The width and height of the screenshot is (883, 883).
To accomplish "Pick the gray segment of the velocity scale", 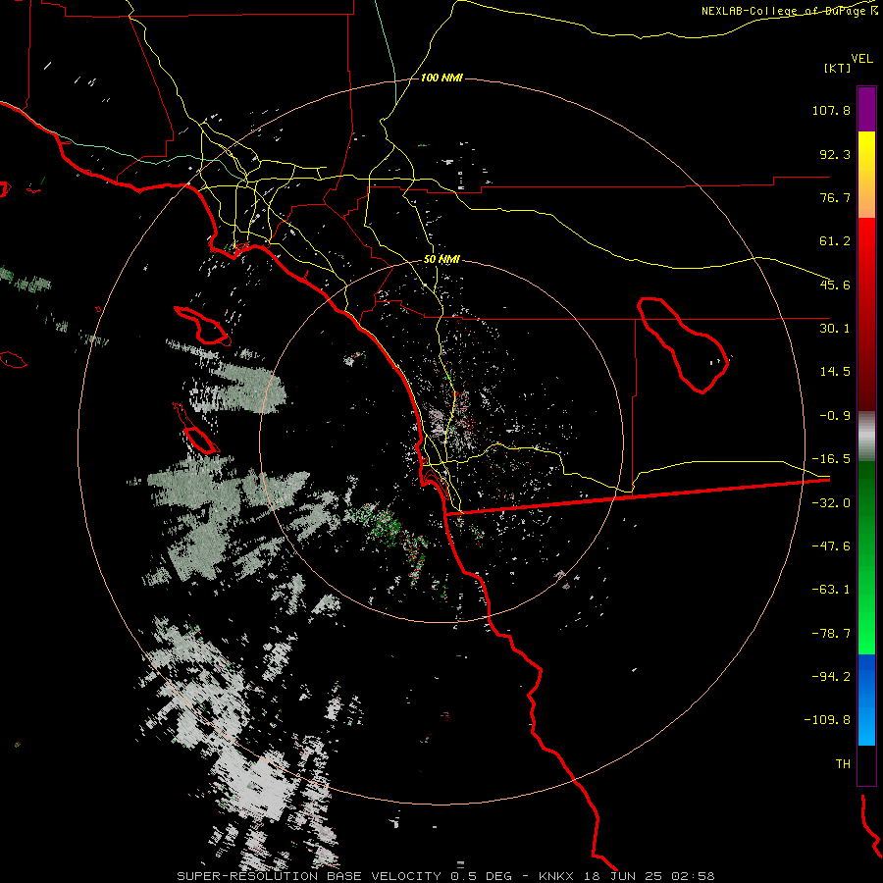I will point(866,437).
